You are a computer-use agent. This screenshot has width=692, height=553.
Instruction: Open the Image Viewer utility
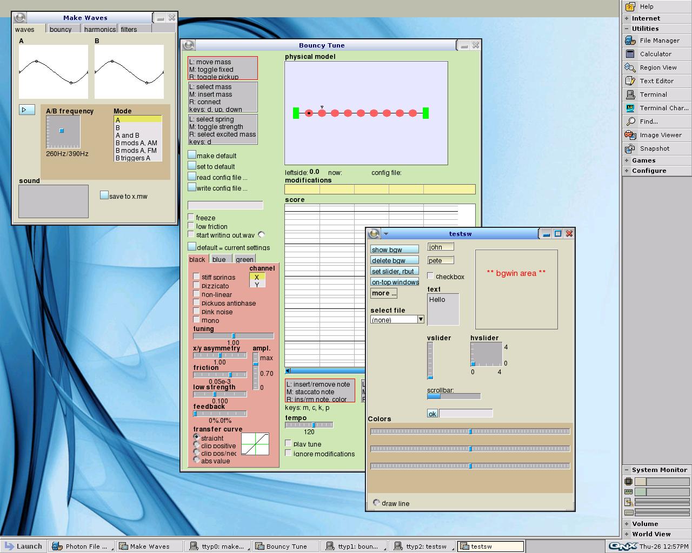660,135
